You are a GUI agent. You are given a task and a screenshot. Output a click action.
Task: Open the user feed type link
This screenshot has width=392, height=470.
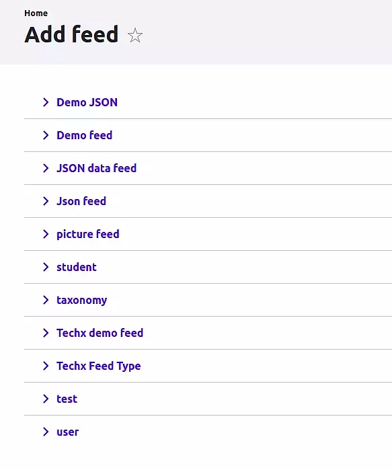[68, 432]
